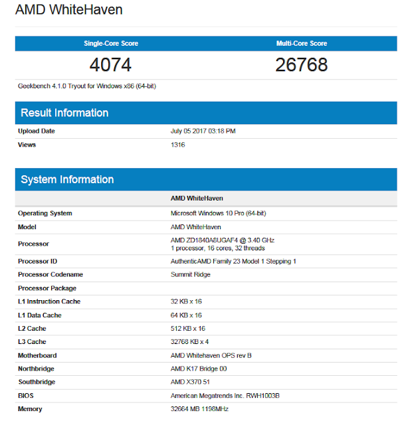Screen dimensions: 408x425
Task: Select 1 processor, 16 cores, 32 threads text
Action: pos(217,248)
